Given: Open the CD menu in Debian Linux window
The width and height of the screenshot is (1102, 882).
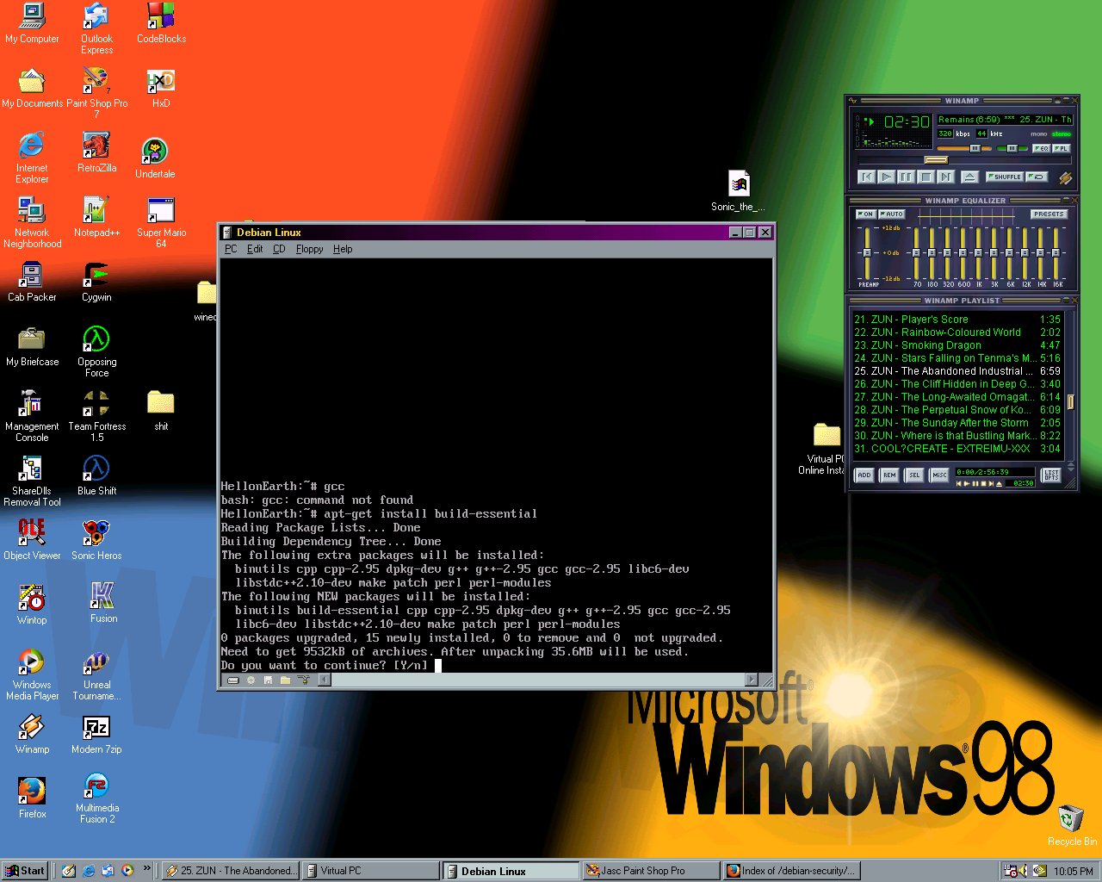Looking at the screenshot, I should [279, 249].
